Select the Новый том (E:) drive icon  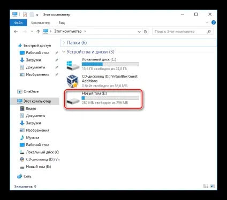pos(73,101)
